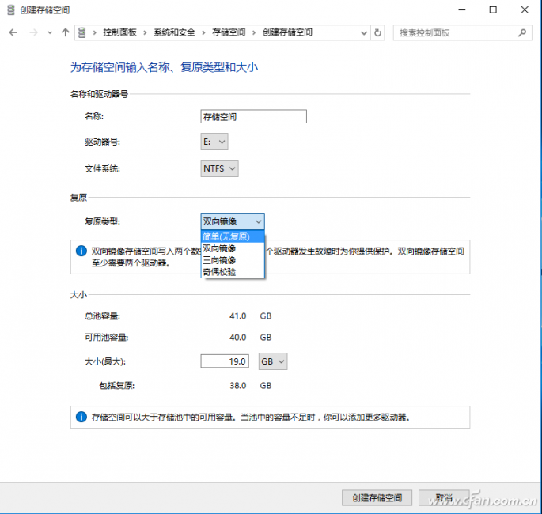Expand the chevron after 存储空间 breadcrumb

coord(254,32)
